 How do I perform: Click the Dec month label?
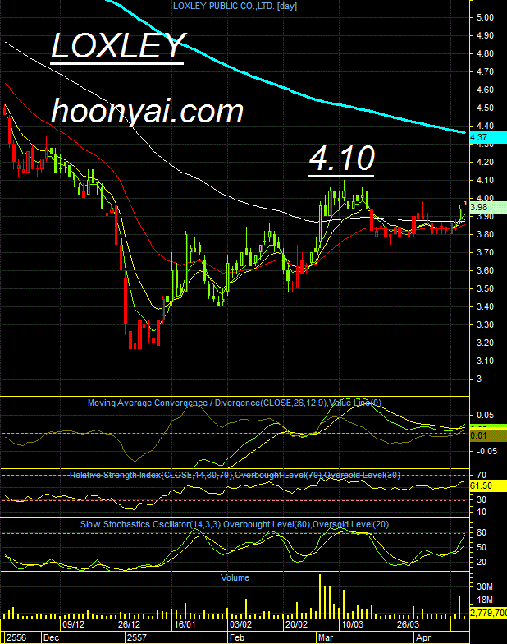pos(51,637)
